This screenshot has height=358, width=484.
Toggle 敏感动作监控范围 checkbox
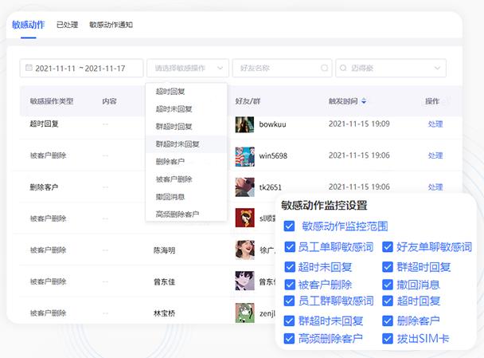tap(289, 226)
